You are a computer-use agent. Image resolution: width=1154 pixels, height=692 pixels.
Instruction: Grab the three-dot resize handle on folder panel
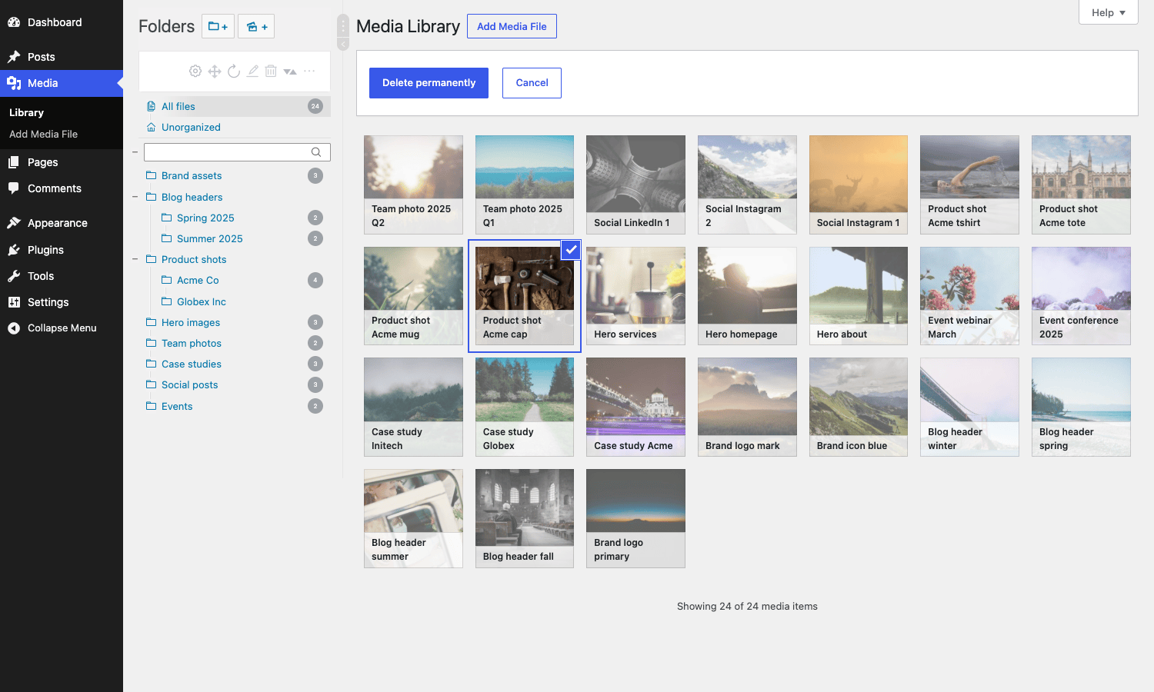[343, 25]
